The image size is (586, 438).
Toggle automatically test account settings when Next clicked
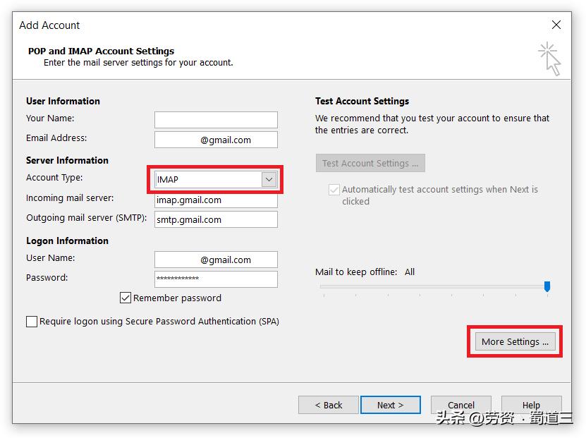(334, 189)
